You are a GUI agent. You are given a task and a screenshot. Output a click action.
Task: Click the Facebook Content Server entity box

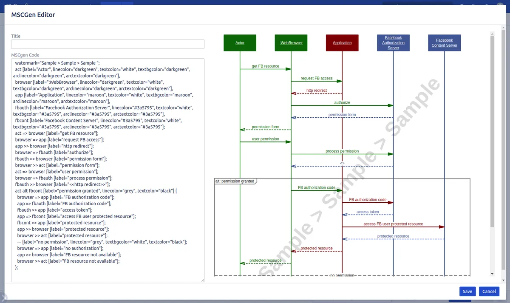[x=444, y=43]
